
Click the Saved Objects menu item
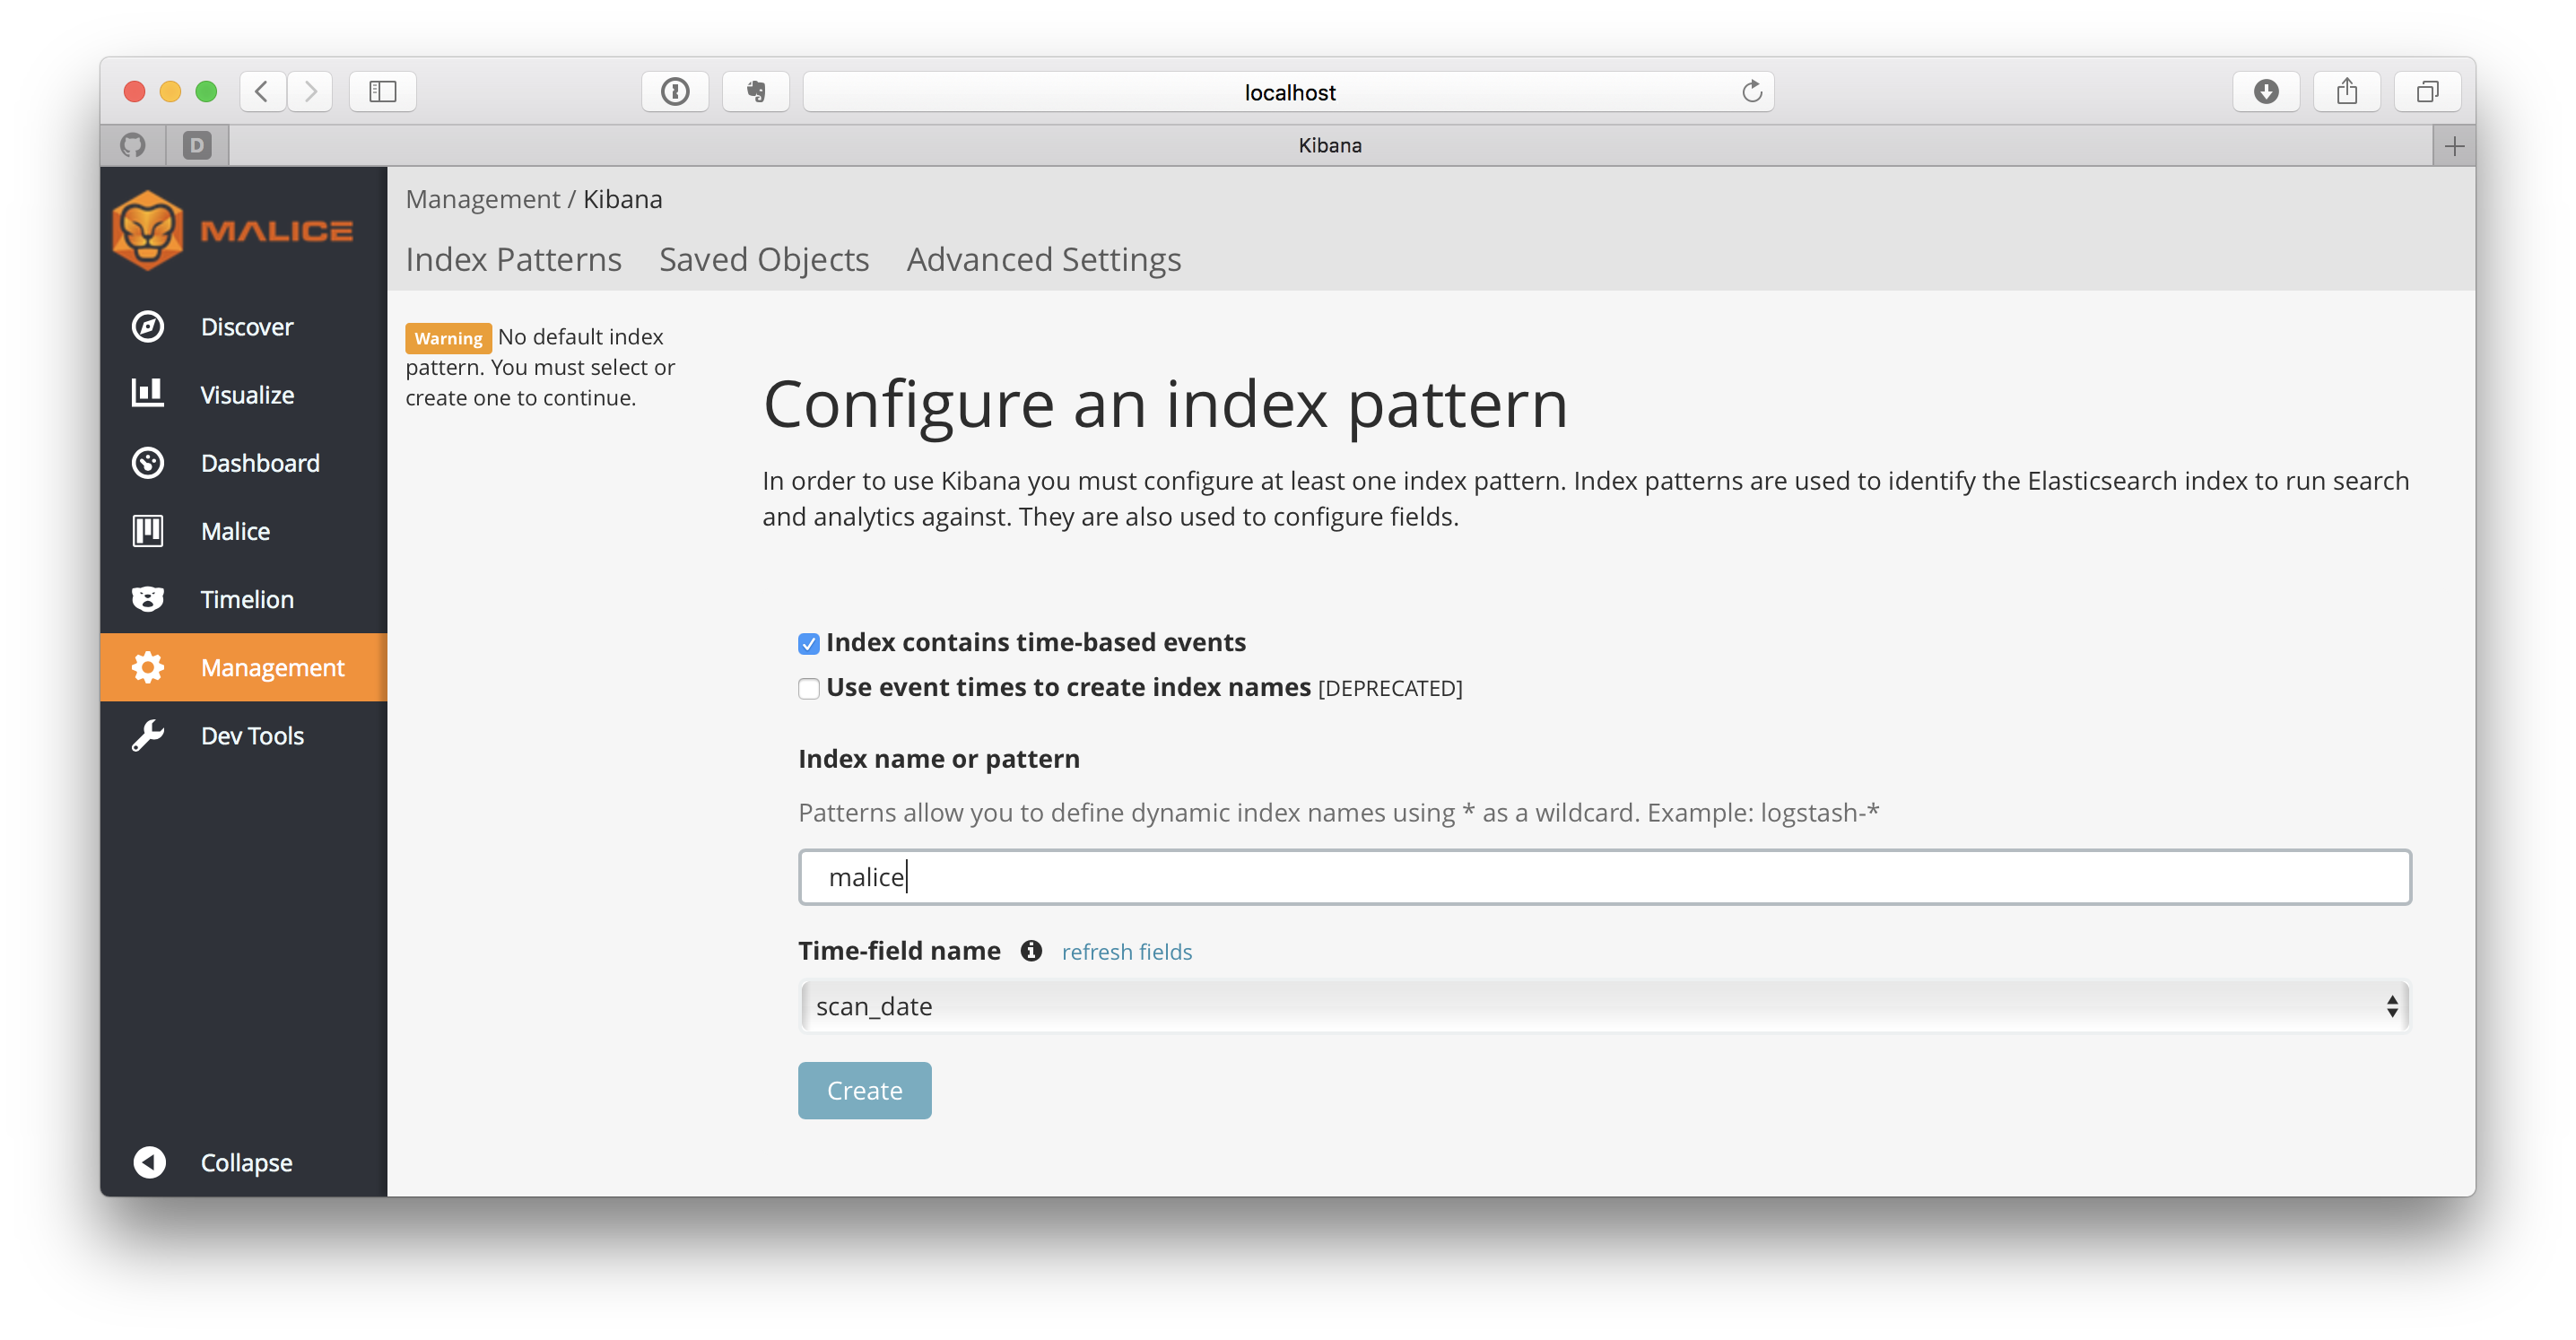point(763,259)
